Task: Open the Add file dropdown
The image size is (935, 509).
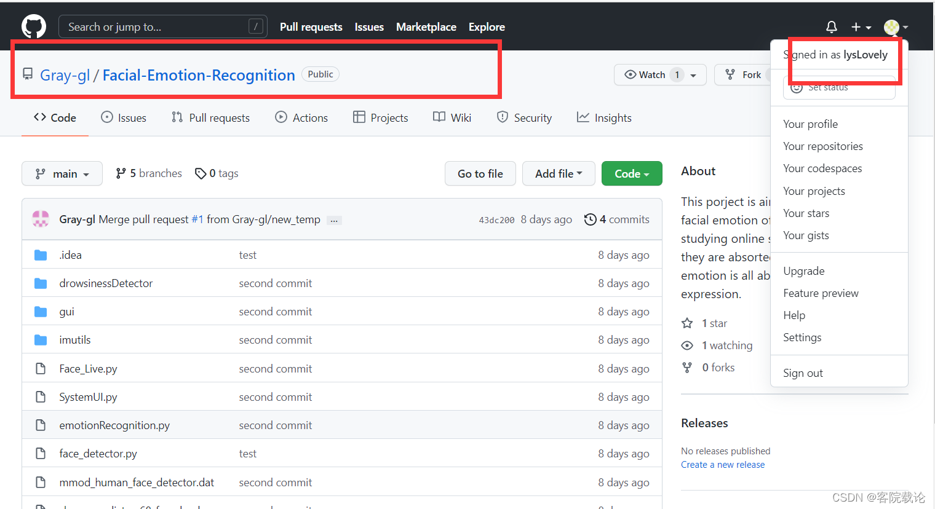Action: 558,173
